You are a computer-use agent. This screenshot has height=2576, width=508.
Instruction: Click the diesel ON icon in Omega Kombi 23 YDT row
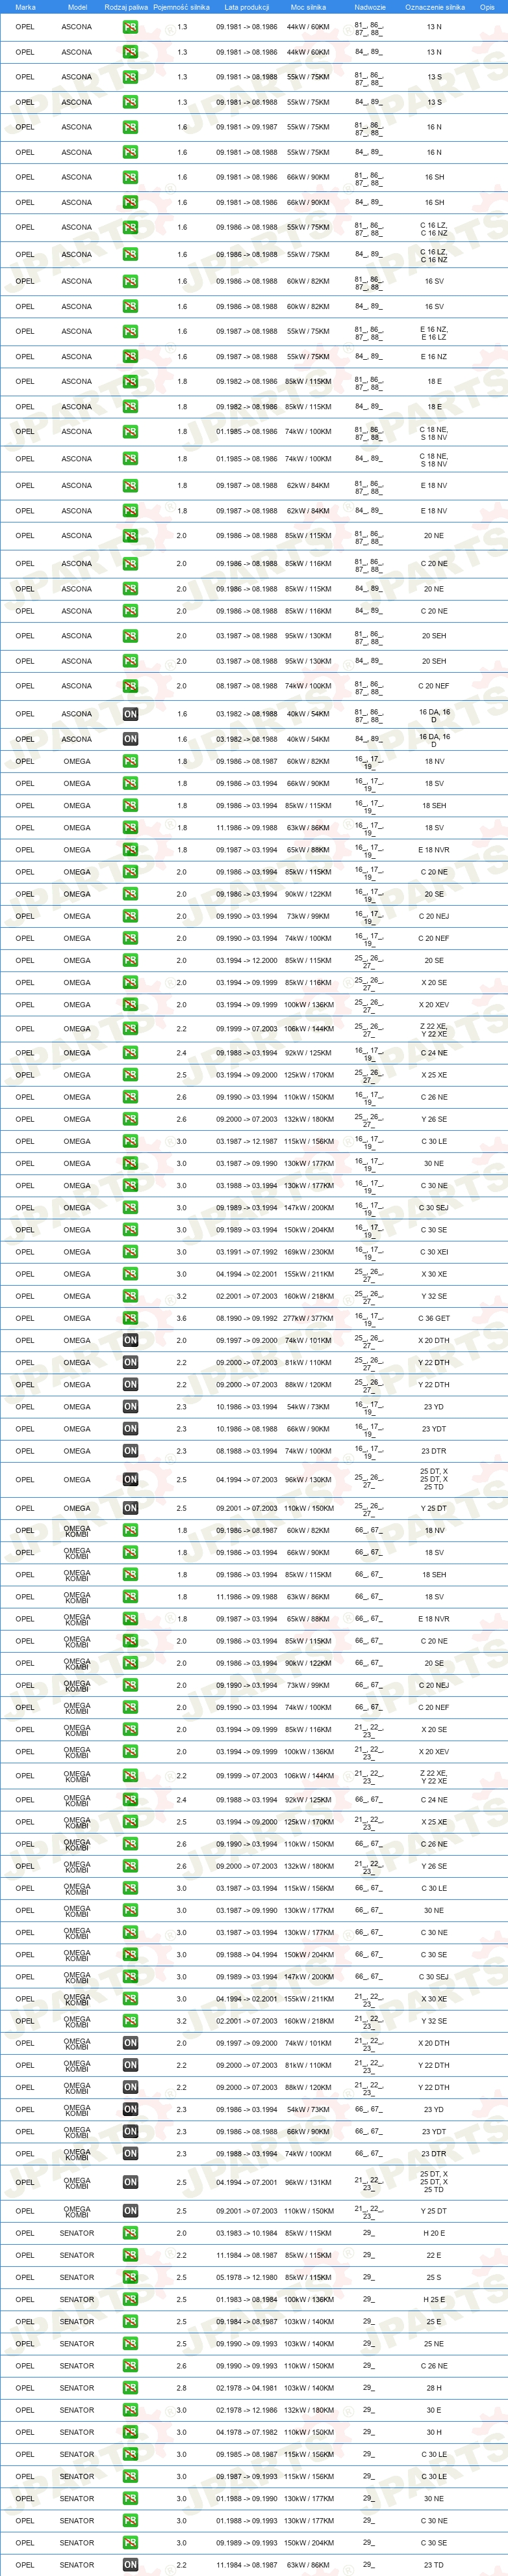(x=131, y=2131)
